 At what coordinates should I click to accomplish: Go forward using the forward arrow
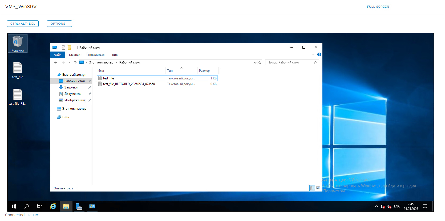[x=63, y=62]
